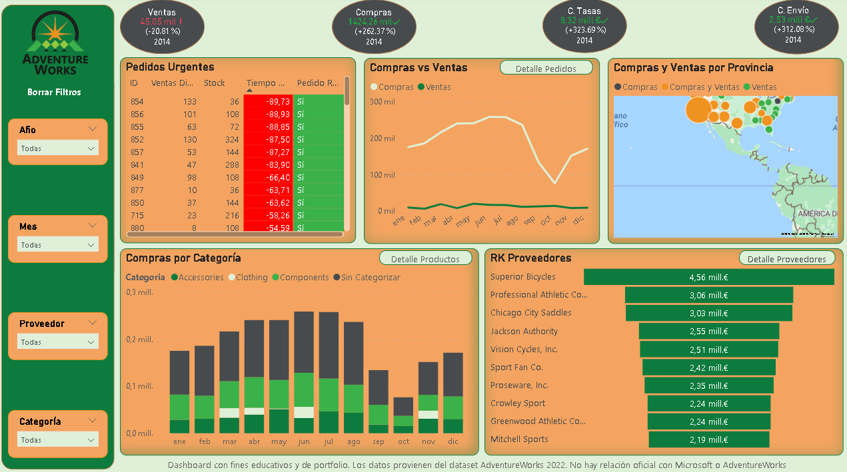Screen dimensions: 847x472
Task: Click the Compras KPI oval card
Action: 373,27
